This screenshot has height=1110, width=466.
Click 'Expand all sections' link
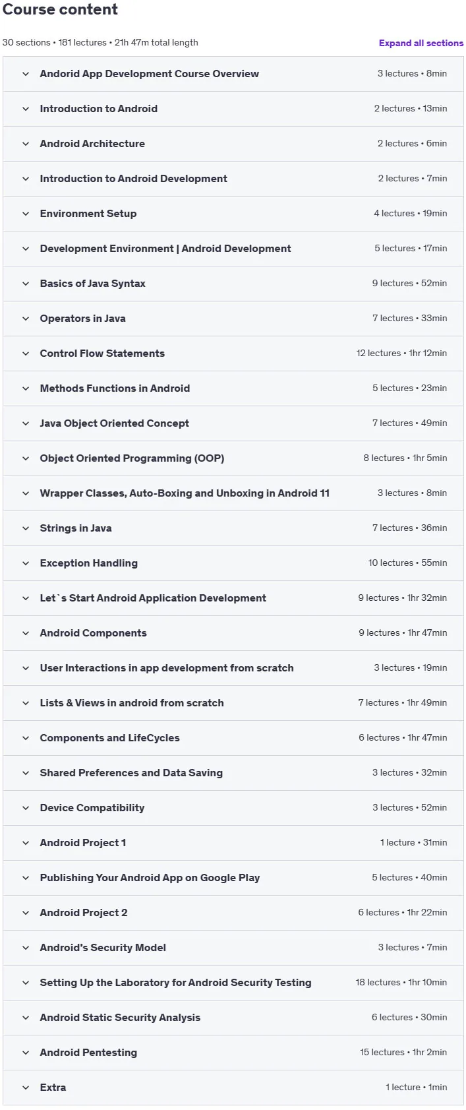click(x=421, y=43)
